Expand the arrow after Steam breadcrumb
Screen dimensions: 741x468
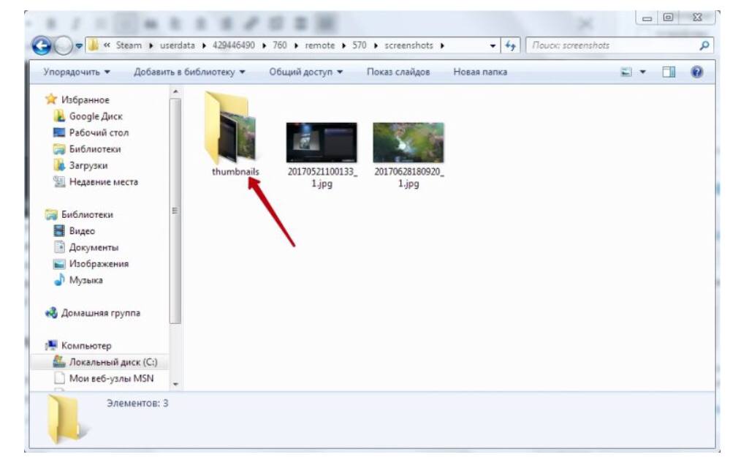[151, 46]
